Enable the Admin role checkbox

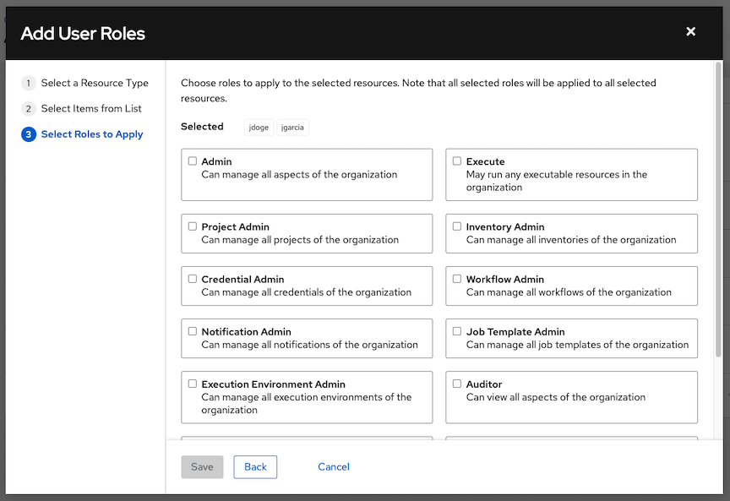(193, 160)
